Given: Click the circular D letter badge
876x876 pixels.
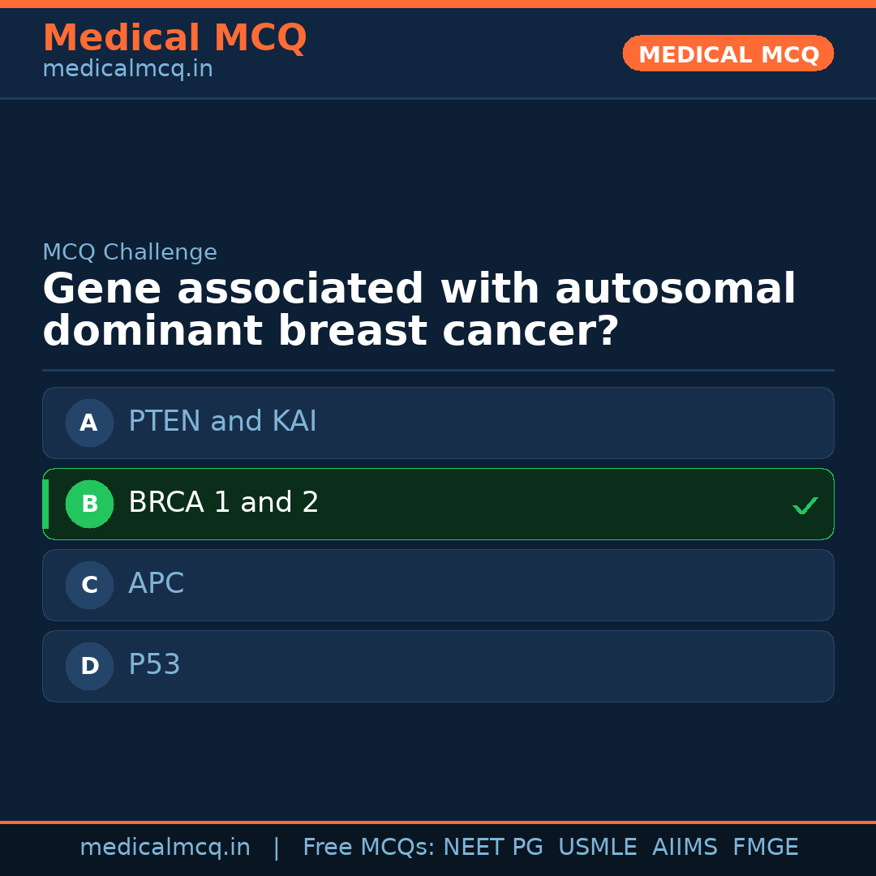Looking at the screenshot, I should coord(89,666).
